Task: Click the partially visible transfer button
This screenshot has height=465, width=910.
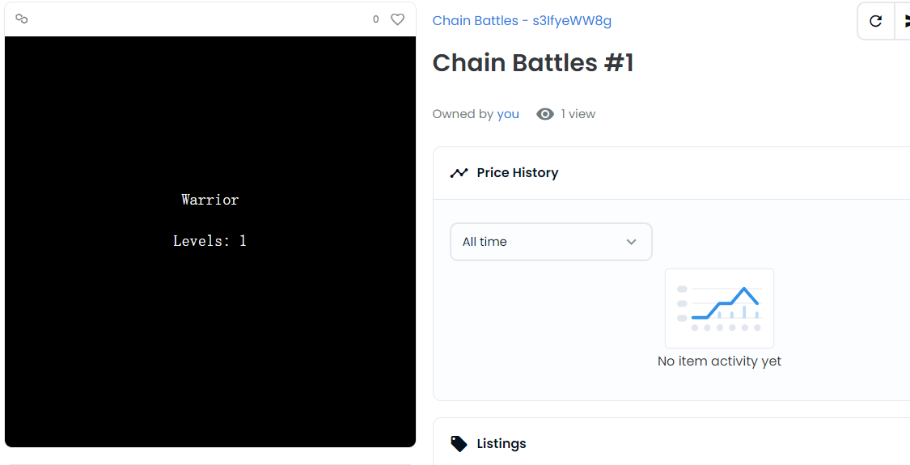Action: (903, 22)
